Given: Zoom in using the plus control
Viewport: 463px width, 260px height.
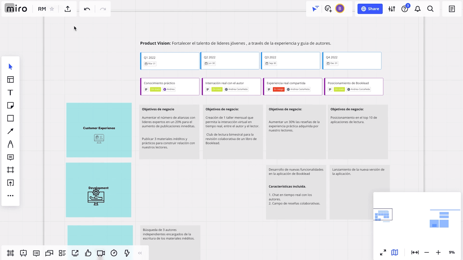Looking at the screenshot, I should (438, 252).
